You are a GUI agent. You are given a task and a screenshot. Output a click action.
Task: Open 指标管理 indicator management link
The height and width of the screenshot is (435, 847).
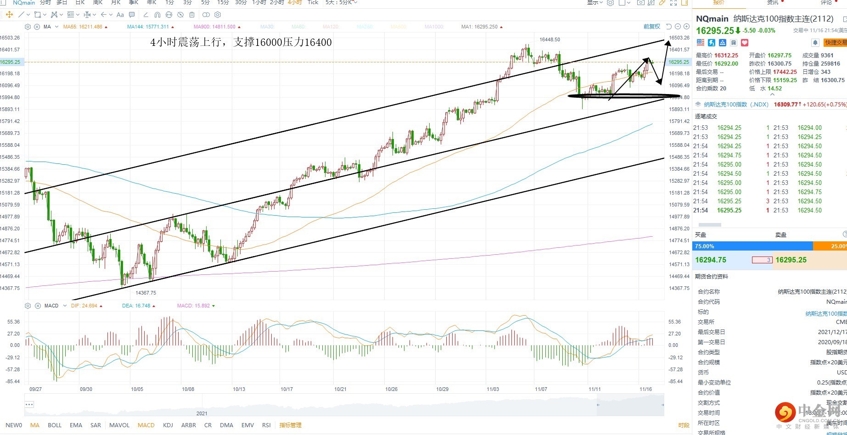291,425
